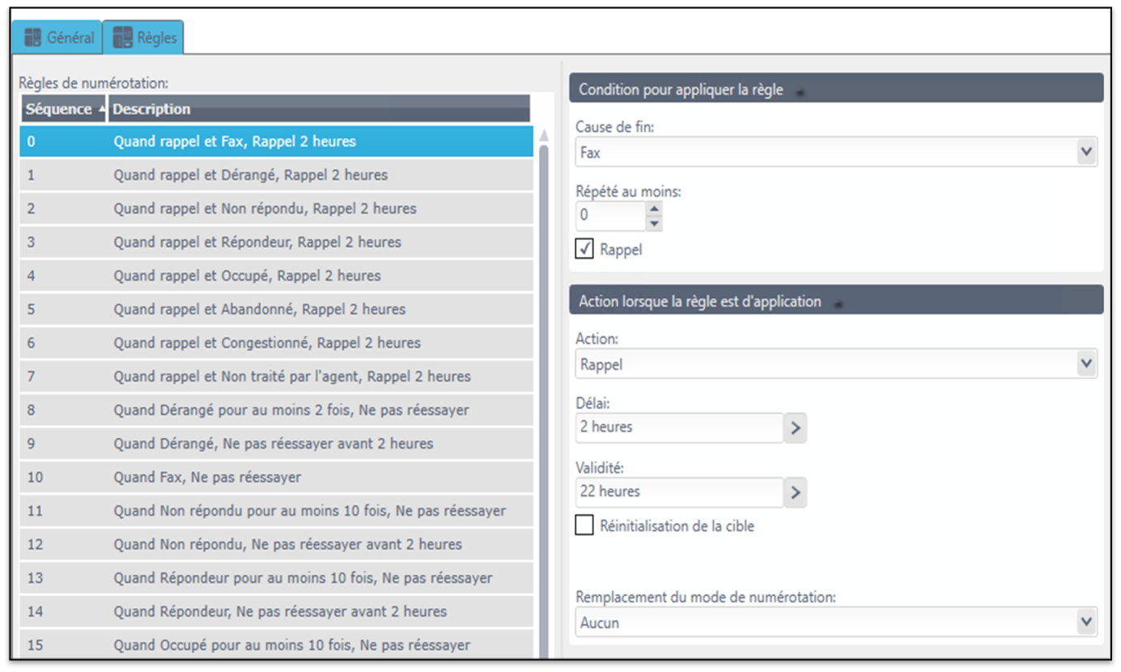The width and height of the screenshot is (1121, 672).
Task: Click the Délai field showing 2 heures
Action: pos(679,427)
